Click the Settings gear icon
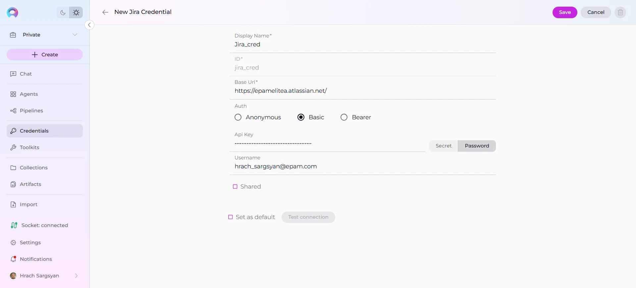The height and width of the screenshot is (288, 636). tap(13, 243)
